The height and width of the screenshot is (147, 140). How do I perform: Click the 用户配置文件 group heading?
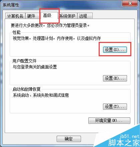coord(24,61)
